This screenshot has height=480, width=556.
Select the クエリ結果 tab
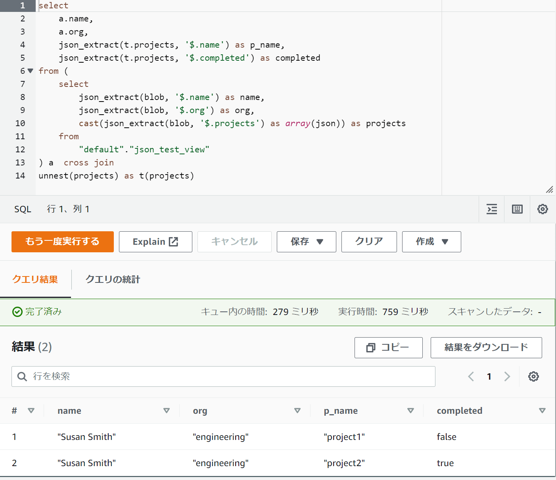coord(35,280)
